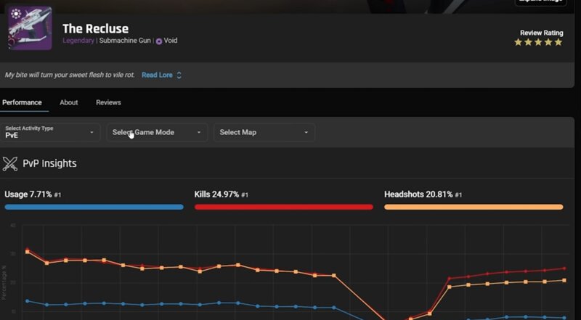Open the Reviews tab

(108, 102)
